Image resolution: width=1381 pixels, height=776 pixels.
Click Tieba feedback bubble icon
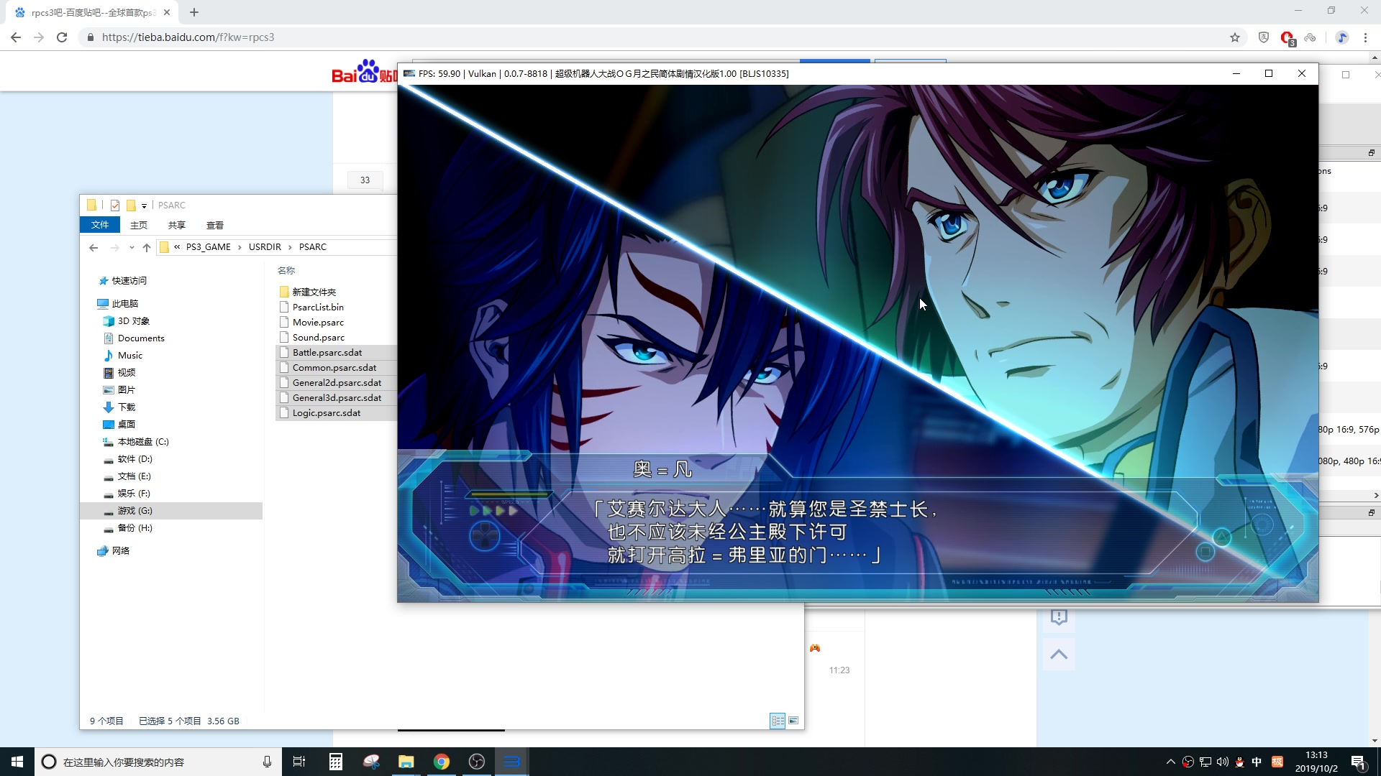1059,618
